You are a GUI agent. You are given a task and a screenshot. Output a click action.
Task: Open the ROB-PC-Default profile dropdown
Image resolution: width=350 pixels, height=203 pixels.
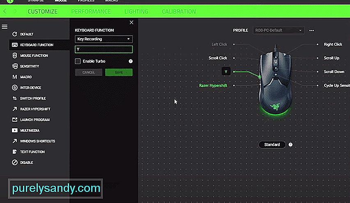pyautogui.click(x=279, y=30)
